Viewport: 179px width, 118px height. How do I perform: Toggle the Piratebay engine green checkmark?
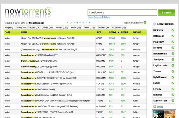173,42
